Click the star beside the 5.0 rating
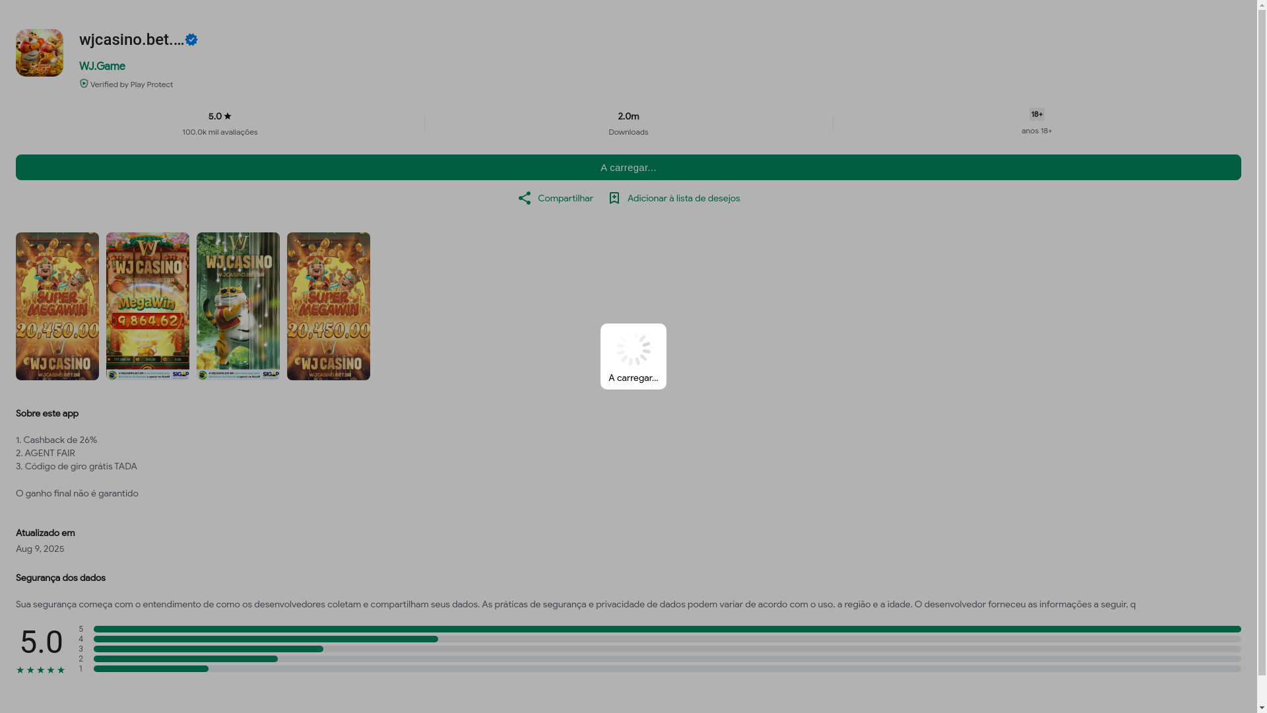Screen dimensions: 1267x713 click(x=228, y=116)
